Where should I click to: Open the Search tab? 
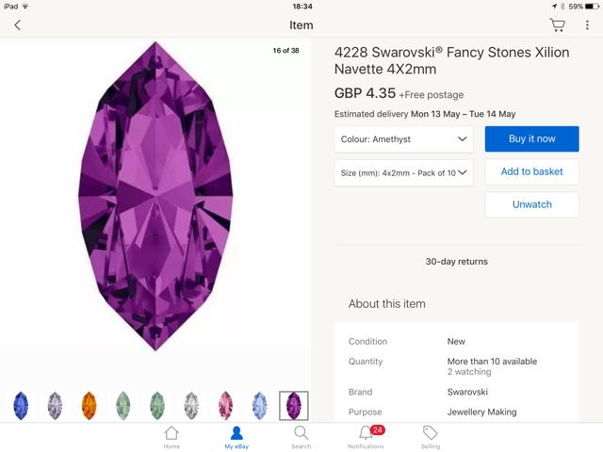pos(301,437)
